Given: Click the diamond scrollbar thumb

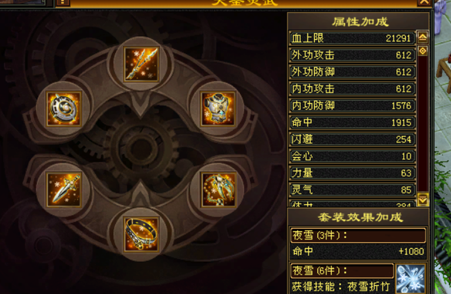Looking at the screenshot, I should pyautogui.click(x=423, y=51).
